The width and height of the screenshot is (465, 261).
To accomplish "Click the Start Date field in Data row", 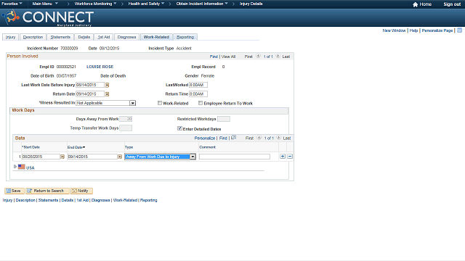I will coord(41,157).
